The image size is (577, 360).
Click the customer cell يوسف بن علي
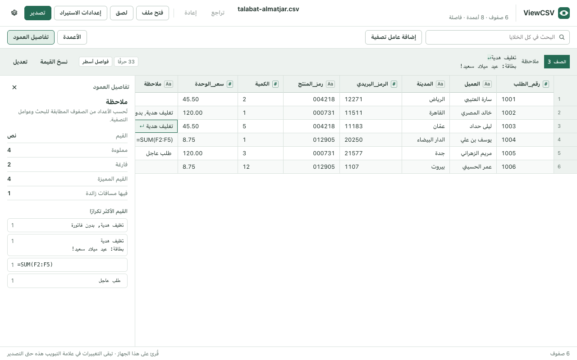tap(473, 140)
